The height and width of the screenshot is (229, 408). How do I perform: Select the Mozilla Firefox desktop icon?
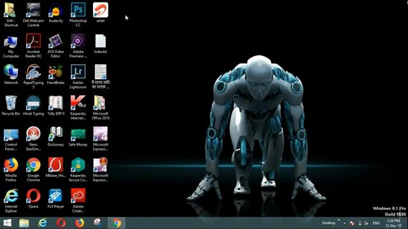tap(11, 165)
